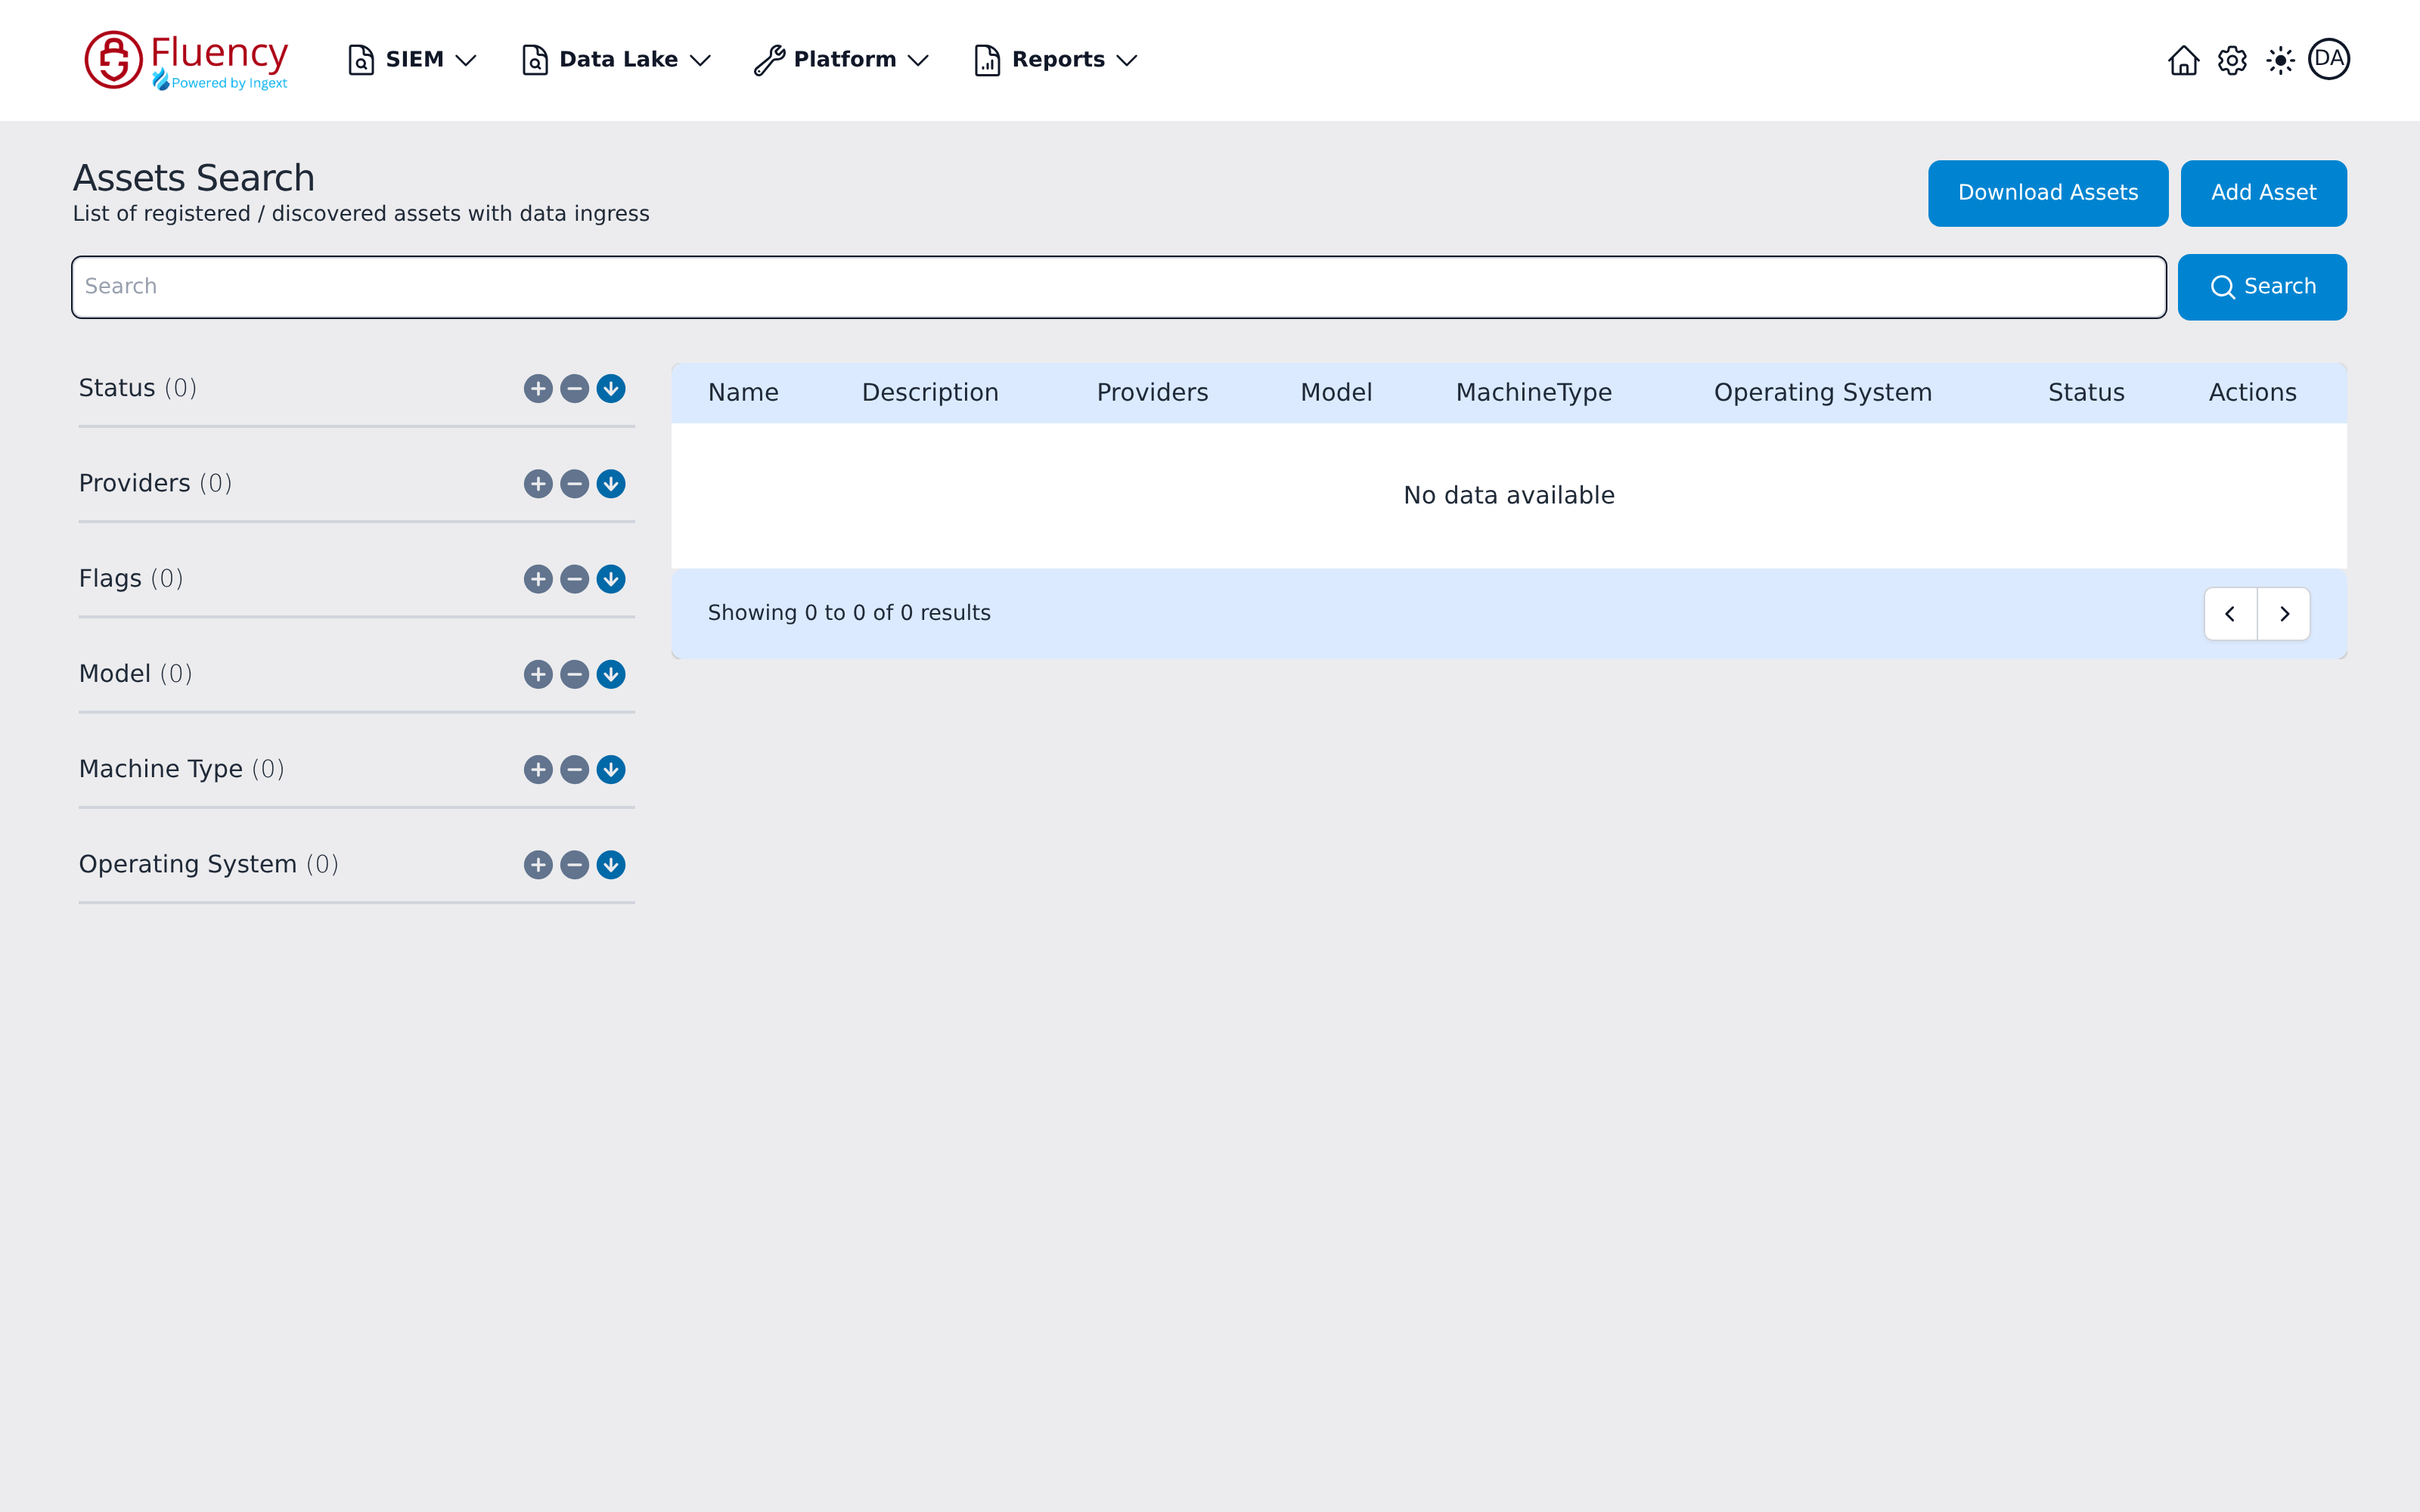Expand the Machine Type facet down arrow

click(611, 769)
